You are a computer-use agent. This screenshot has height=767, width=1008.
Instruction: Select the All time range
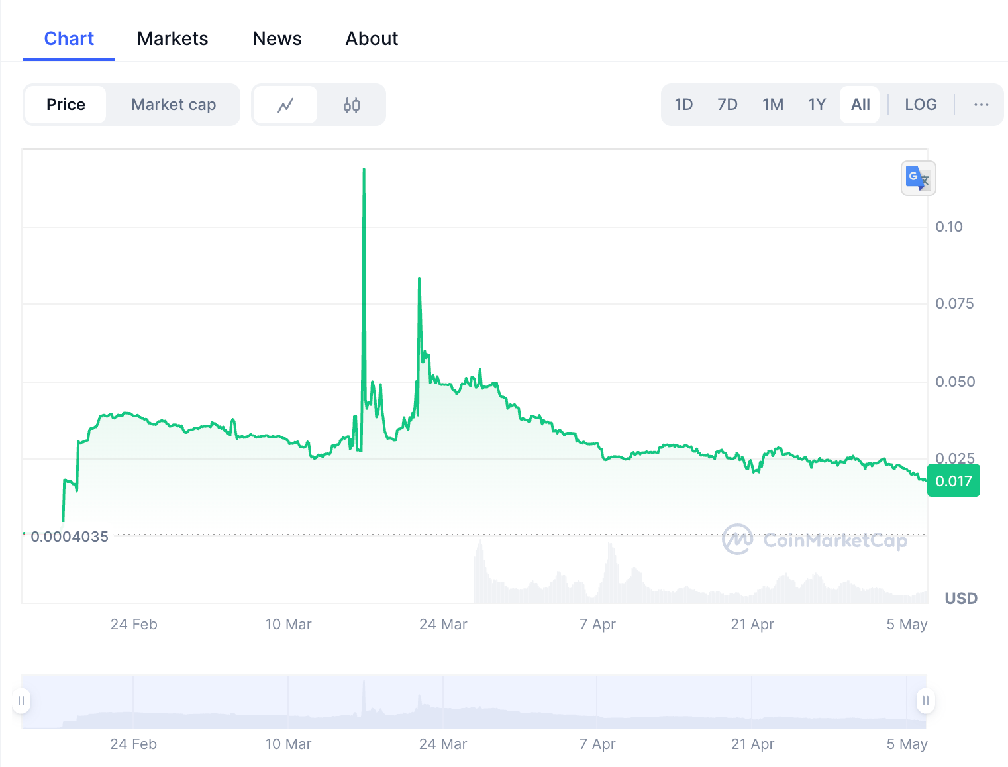pyautogui.click(x=860, y=105)
